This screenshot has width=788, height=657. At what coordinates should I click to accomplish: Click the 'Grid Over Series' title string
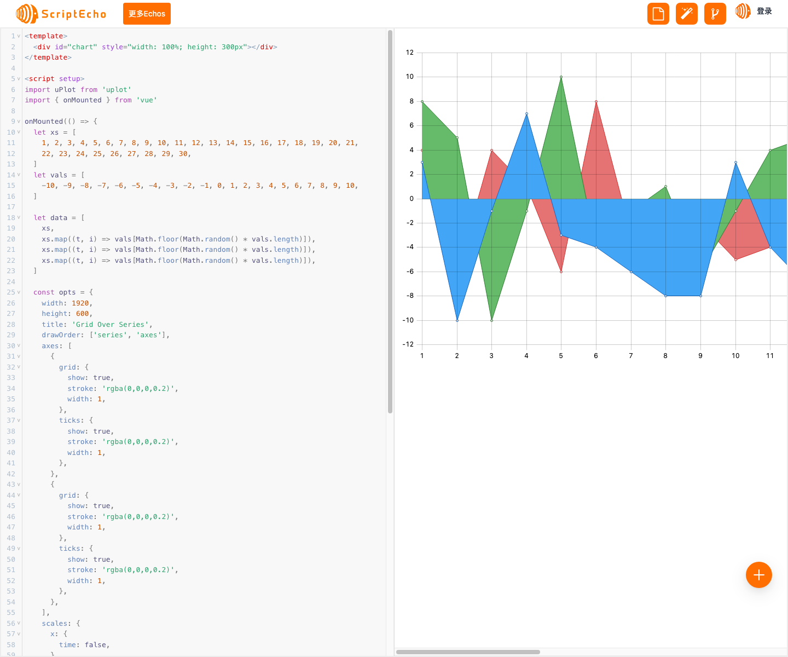[112, 325]
